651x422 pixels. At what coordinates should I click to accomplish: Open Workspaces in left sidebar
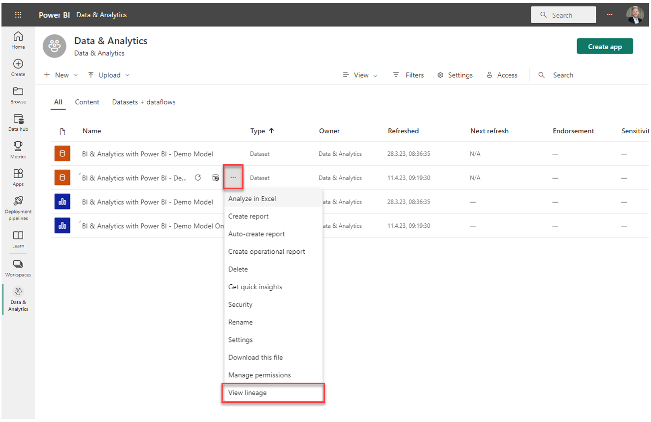(x=18, y=268)
